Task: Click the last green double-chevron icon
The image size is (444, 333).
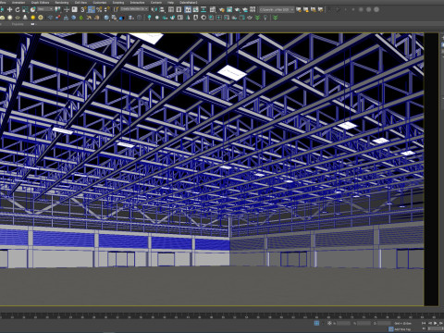Action: coord(276,18)
